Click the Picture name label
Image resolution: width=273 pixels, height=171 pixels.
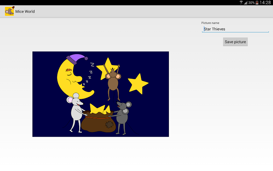click(x=210, y=23)
